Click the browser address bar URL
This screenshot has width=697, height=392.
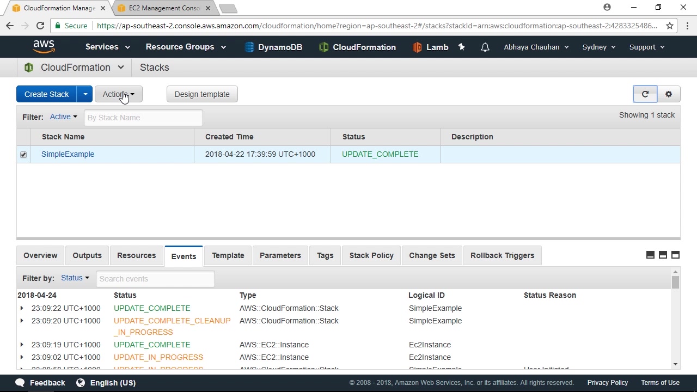377,26
